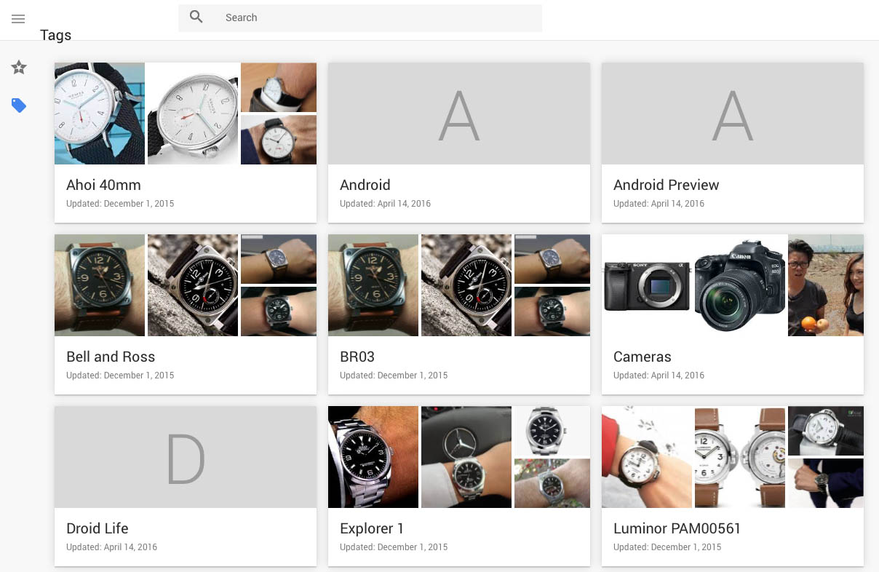Click BR03 'Updated: December 1, 2015' text
The image size is (879, 572).
tap(394, 376)
